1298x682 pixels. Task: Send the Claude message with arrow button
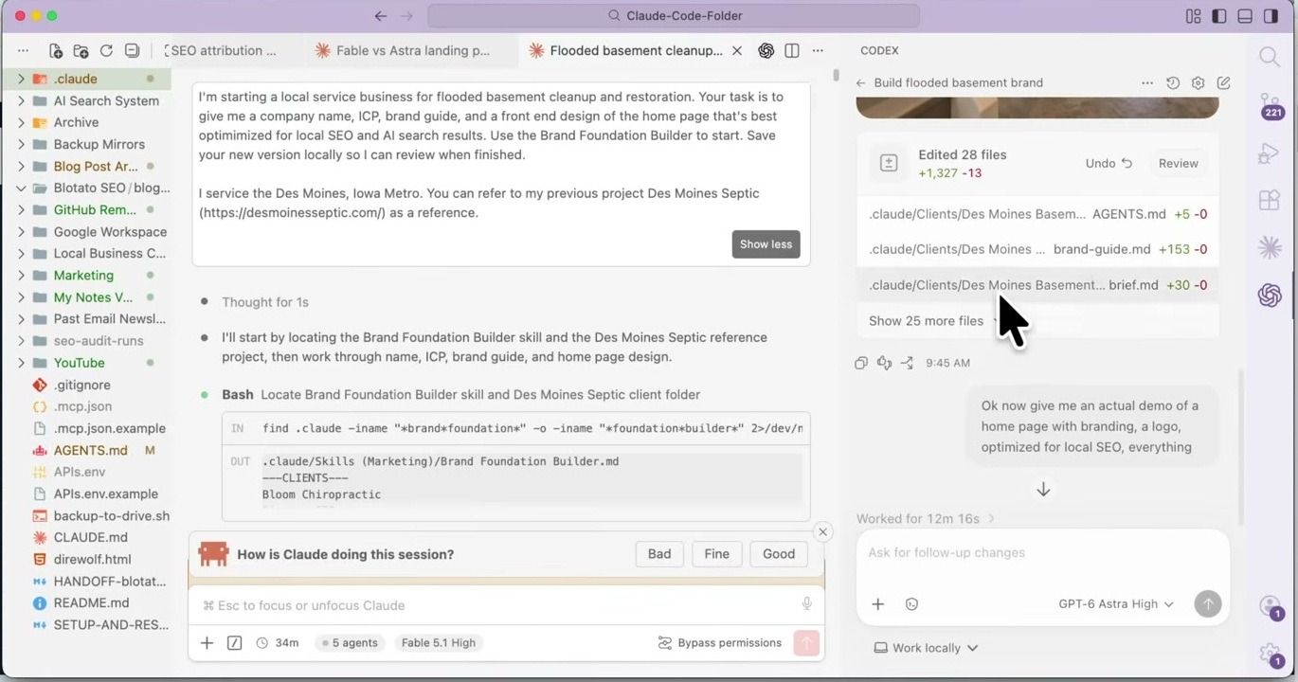pos(806,643)
